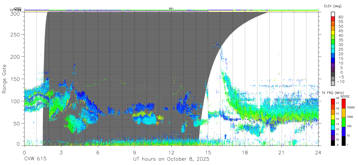
Task: Select the black 9-10 TX FRQ segment
Action: coord(333,143)
